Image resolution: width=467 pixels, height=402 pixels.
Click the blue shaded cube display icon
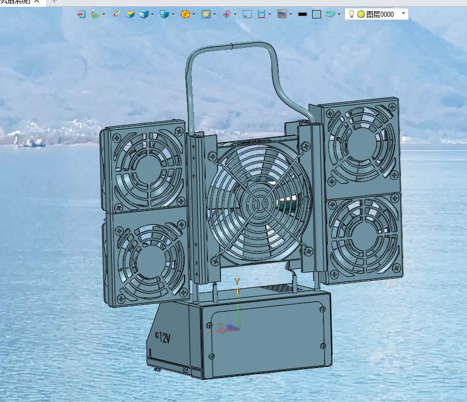coord(144,14)
